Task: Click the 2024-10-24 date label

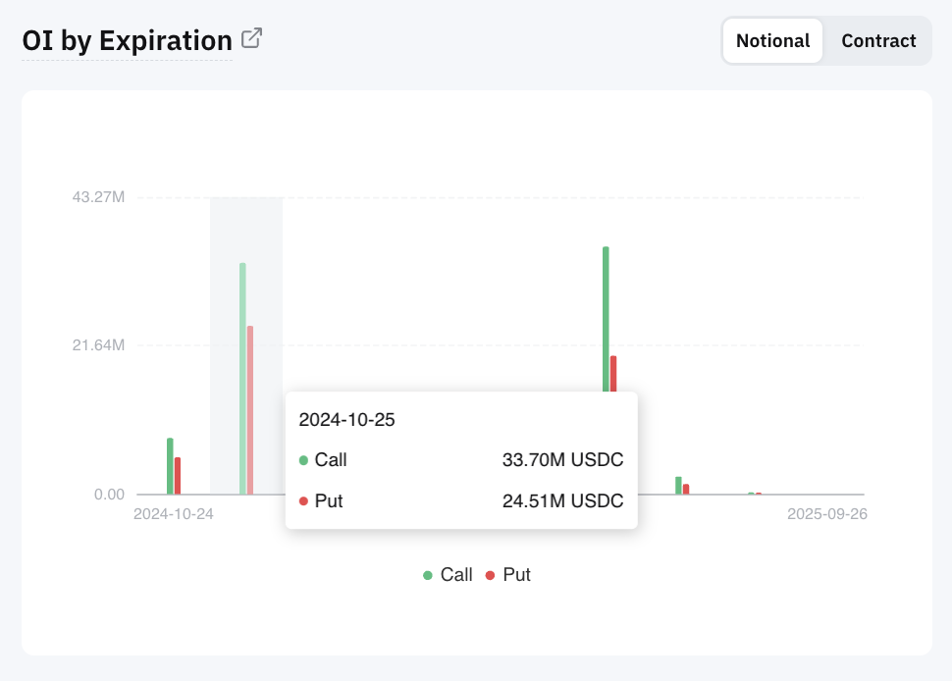Action: (x=174, y=514)
